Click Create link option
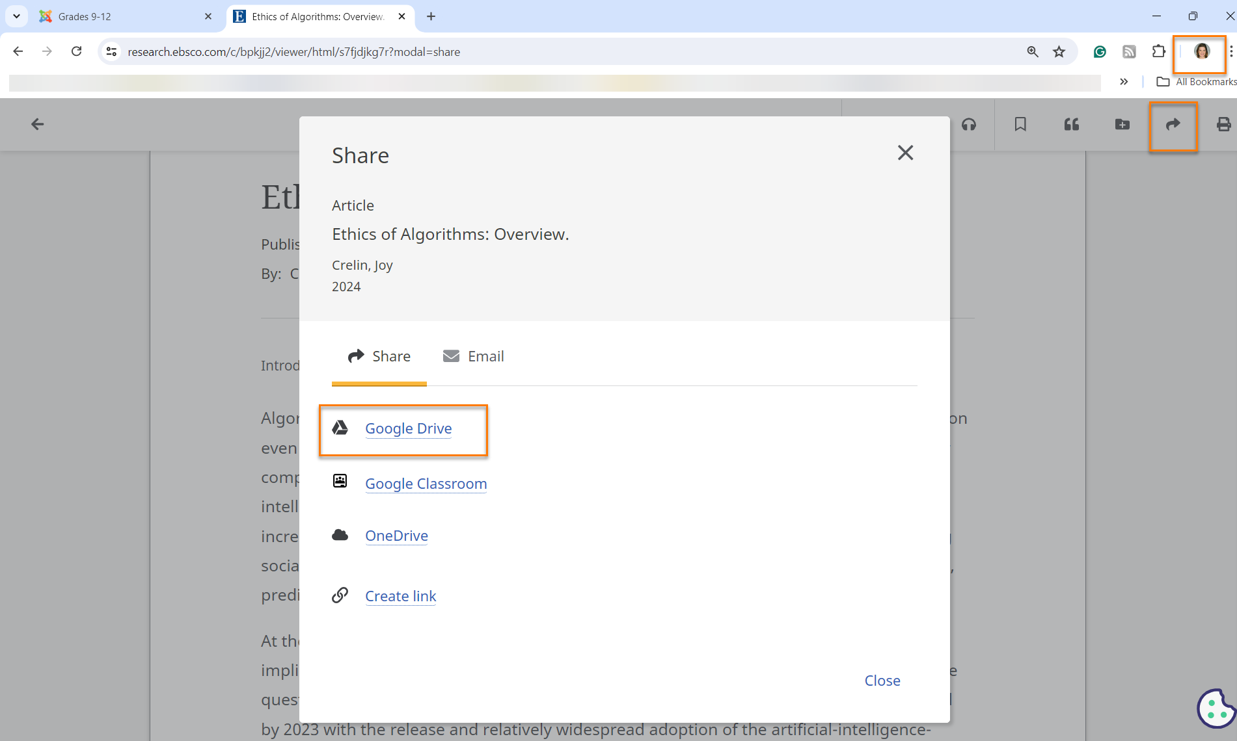The width and height of the screenshot is (1237, 741). (x=400, y=596)
